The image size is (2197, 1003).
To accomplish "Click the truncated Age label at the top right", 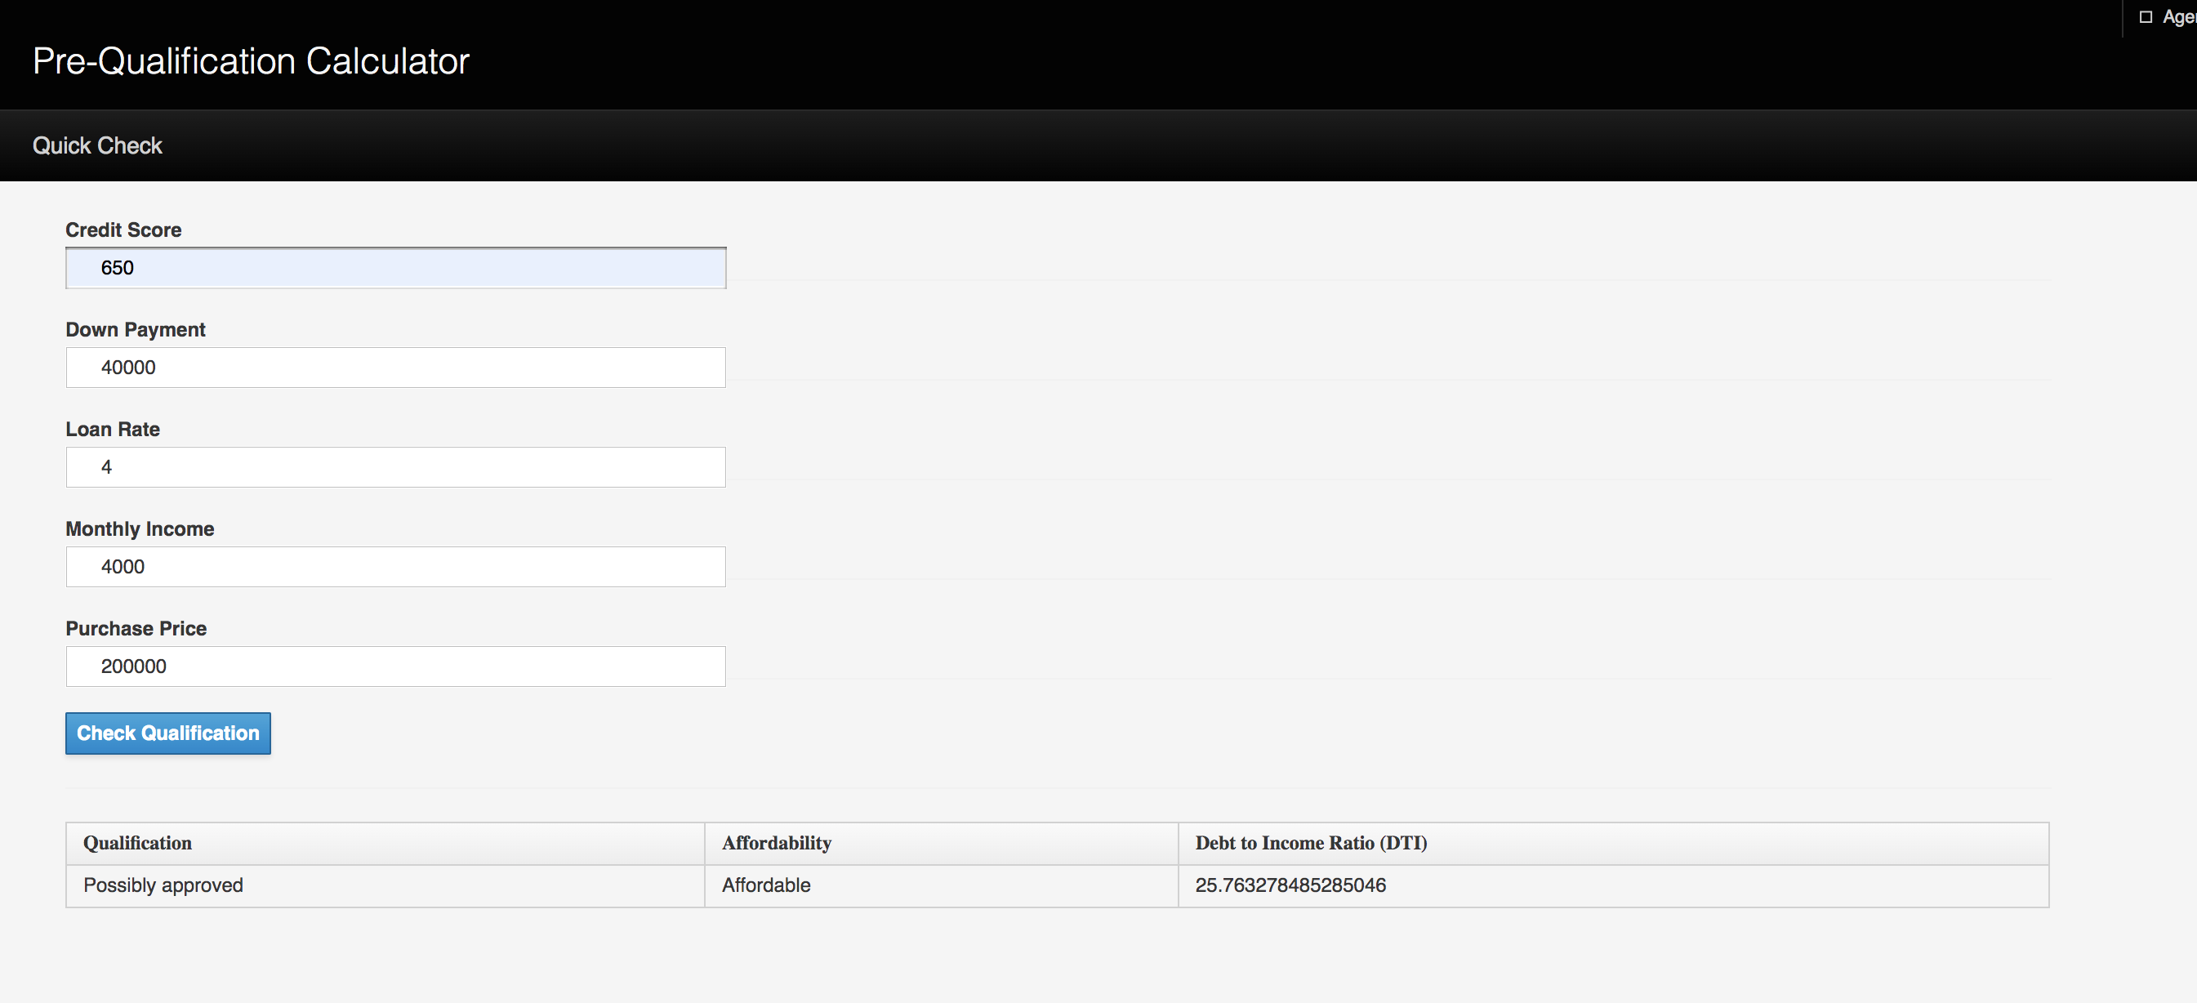I will [x=2178, y=17].
